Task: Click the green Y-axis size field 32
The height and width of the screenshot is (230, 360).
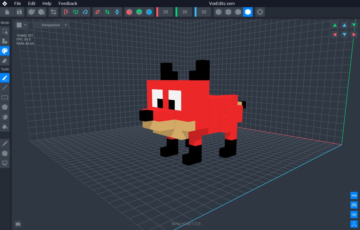Action: click(185, 12)
